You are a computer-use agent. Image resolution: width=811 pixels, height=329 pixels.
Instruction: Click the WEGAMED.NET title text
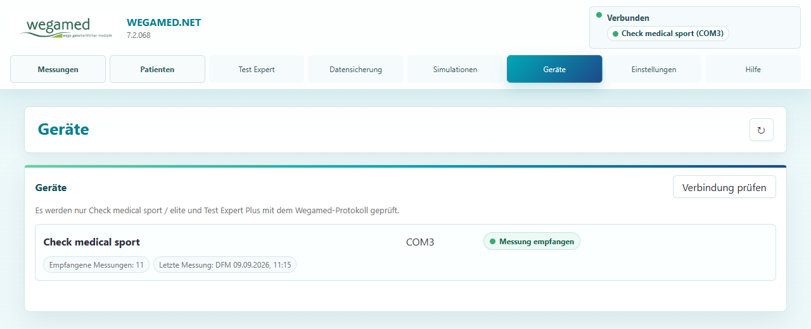[x=164, y=23]
